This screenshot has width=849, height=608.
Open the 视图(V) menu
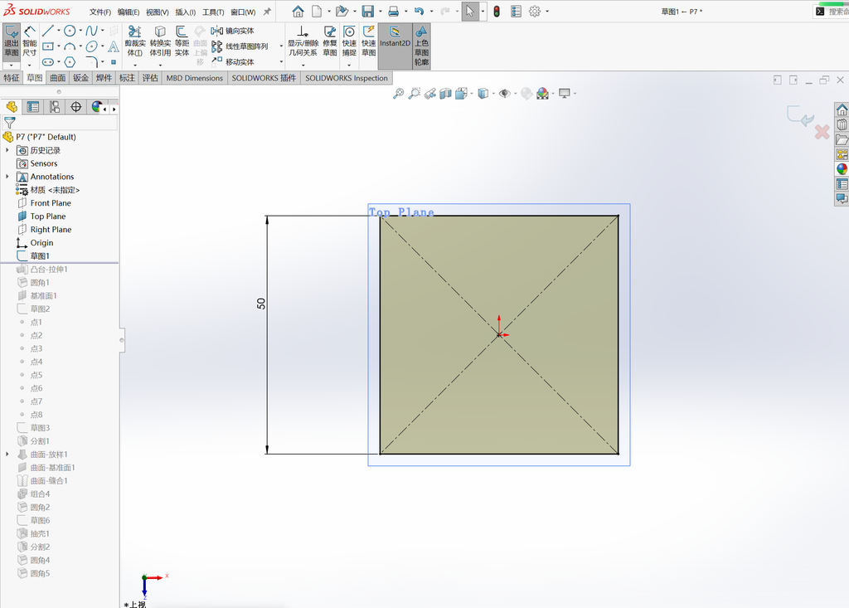pos(157,12)
